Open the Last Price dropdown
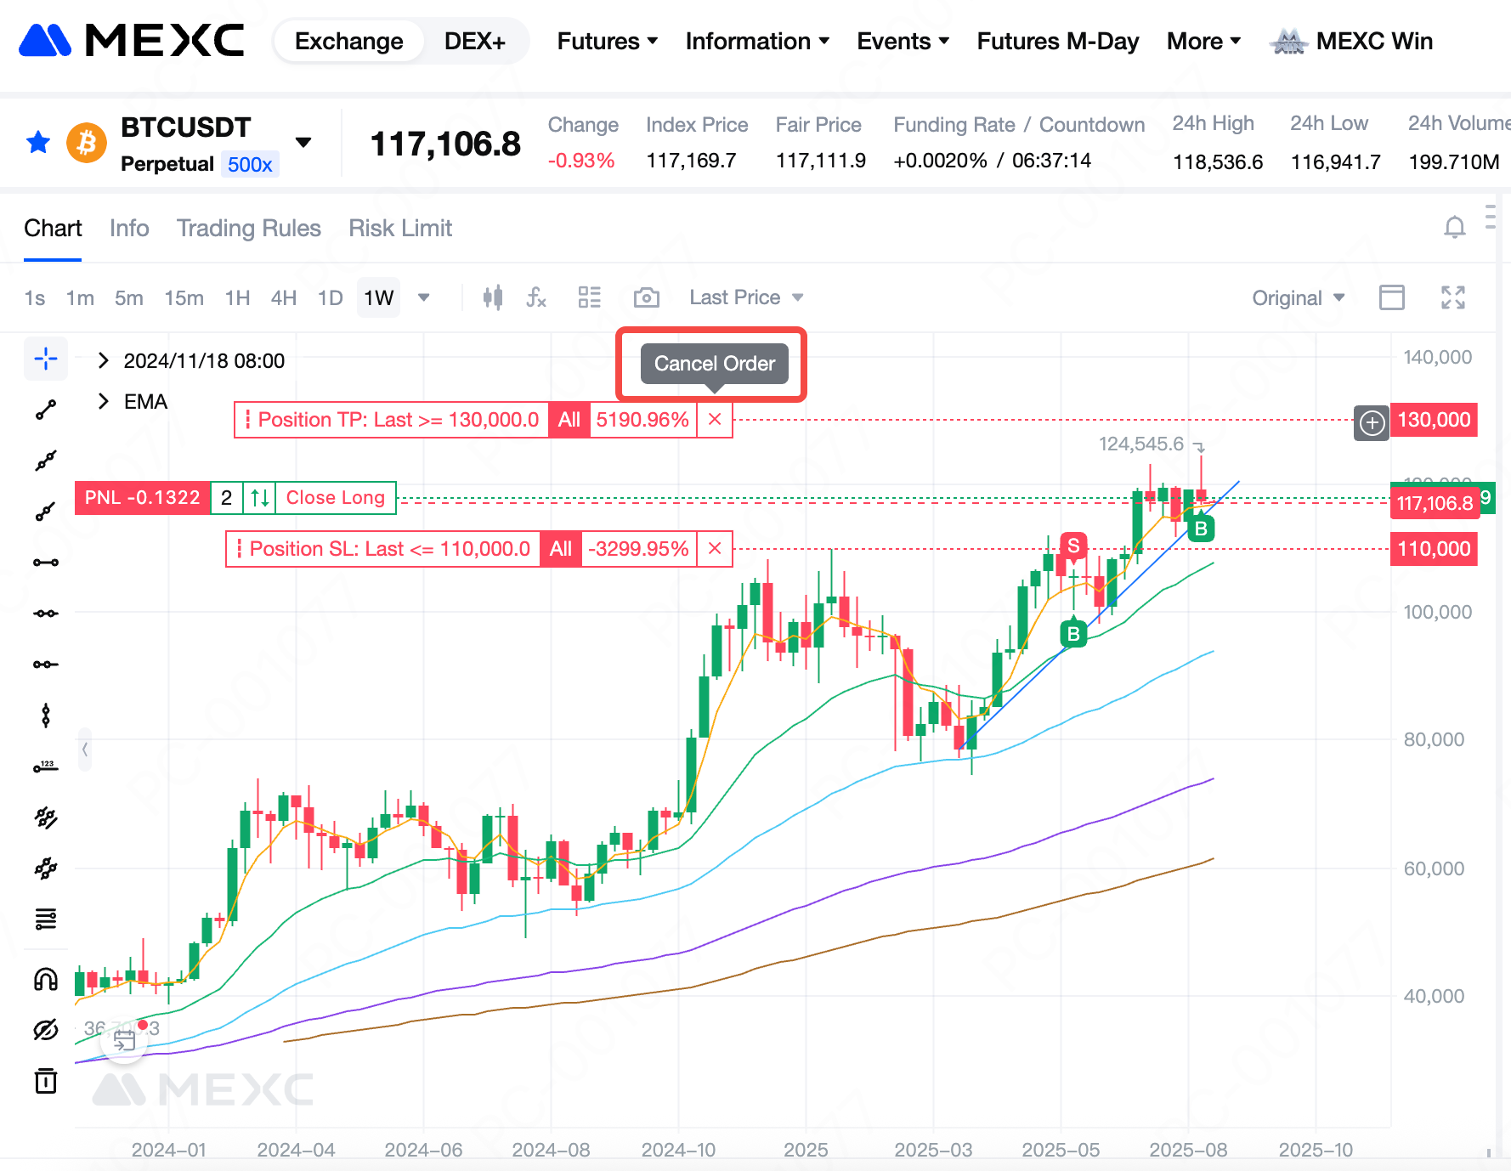This screenshot has width=1511, height=1171. pos(745,297)
